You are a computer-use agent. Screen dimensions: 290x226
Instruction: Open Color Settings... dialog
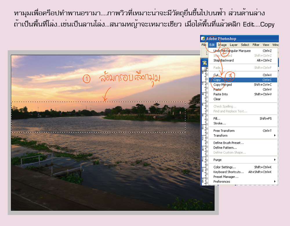tap(225, 167)
